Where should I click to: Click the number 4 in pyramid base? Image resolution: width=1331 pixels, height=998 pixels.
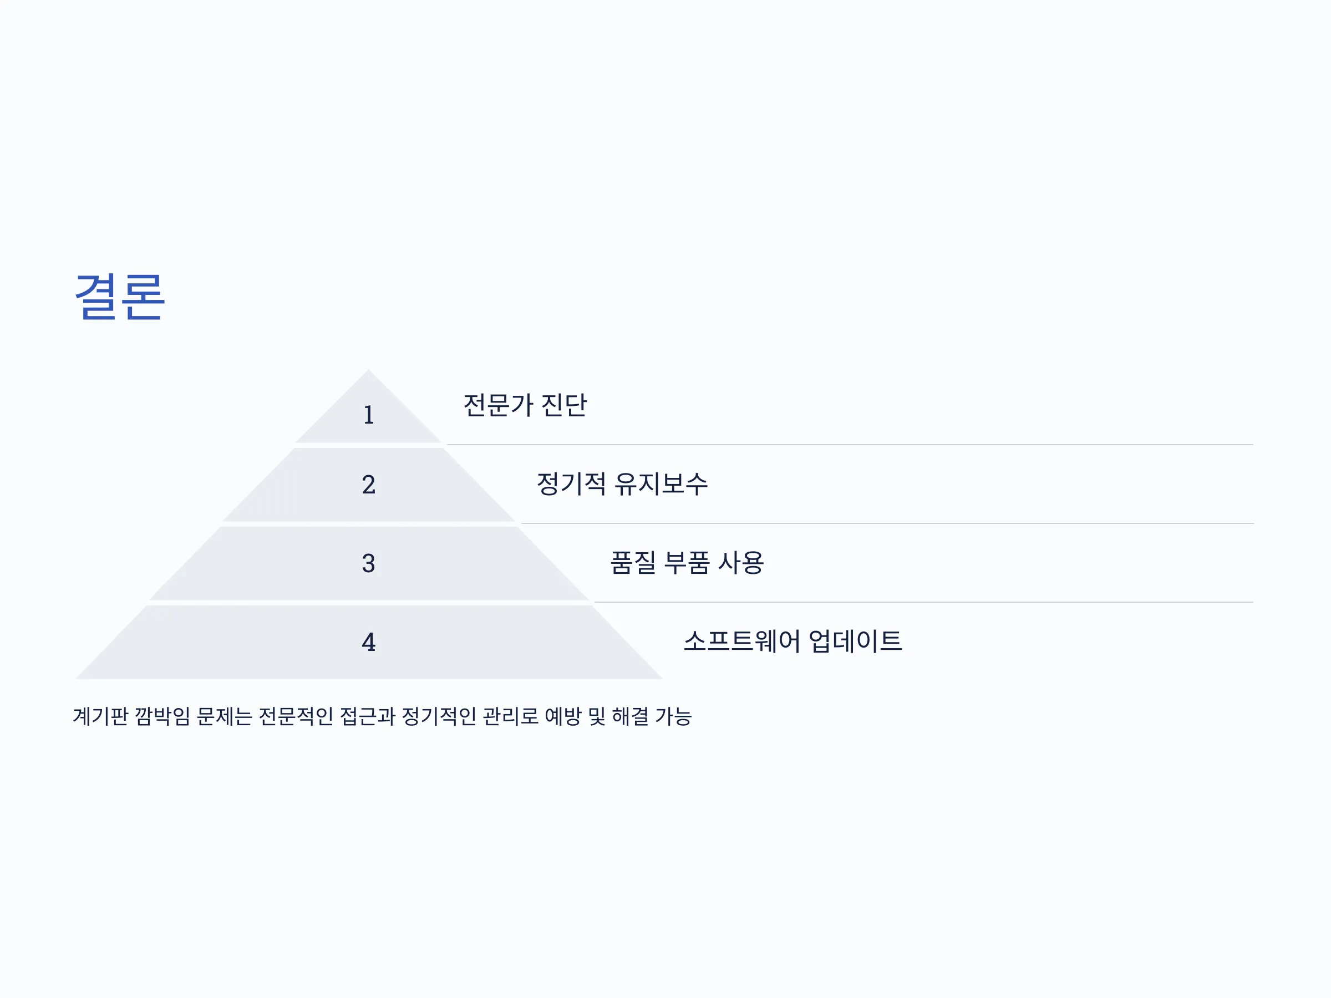click(x=369, y=643)
